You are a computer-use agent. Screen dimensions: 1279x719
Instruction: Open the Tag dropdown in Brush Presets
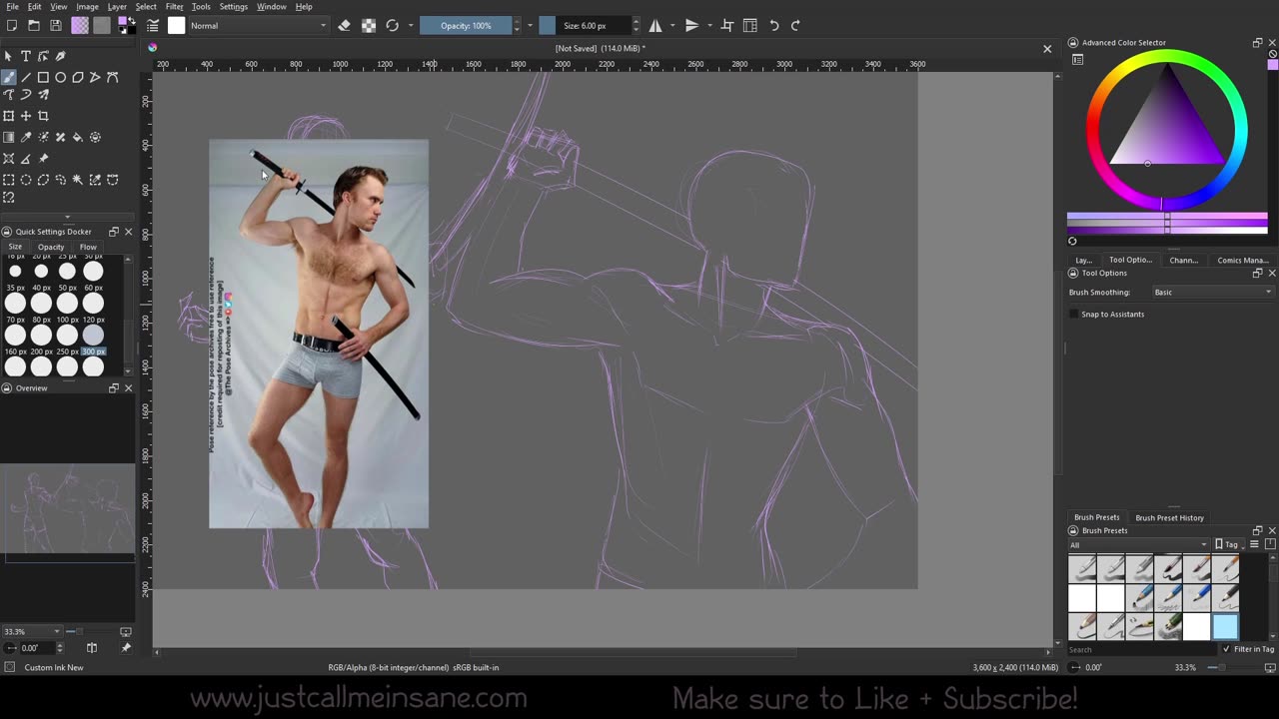click(1228, 544)
